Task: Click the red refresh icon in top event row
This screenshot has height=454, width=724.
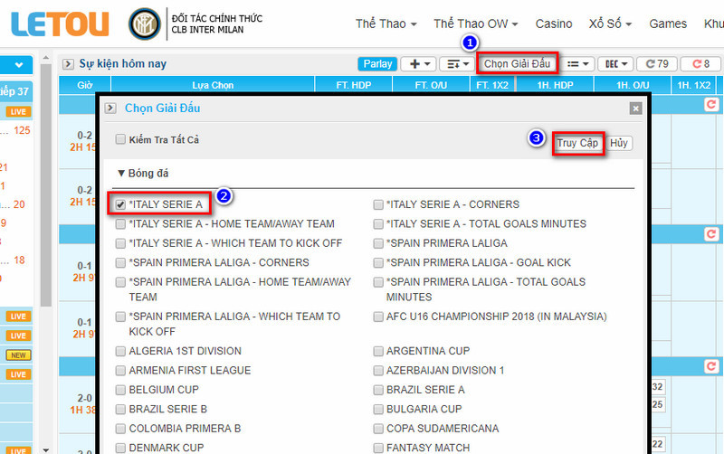Action: coord(710,105)
